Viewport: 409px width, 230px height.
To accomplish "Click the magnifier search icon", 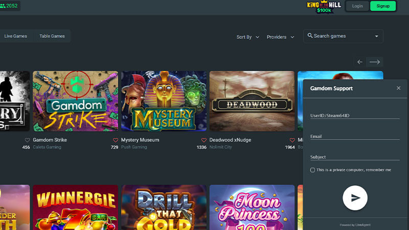I will 310,35.
